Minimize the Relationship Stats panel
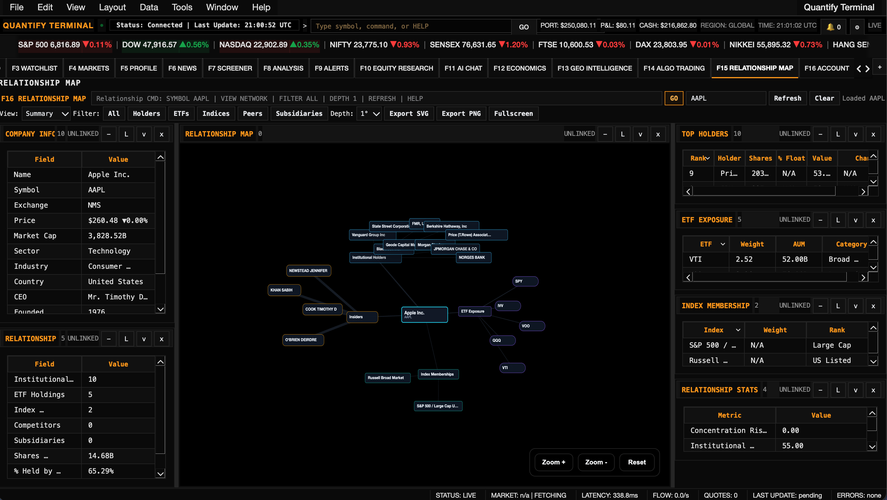887x500 pixels. pos(821,390)
